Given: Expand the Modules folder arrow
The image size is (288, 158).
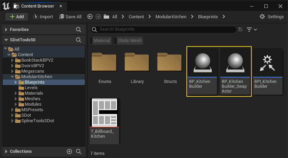Looking at the screenshot, I should tap(16, 104).
